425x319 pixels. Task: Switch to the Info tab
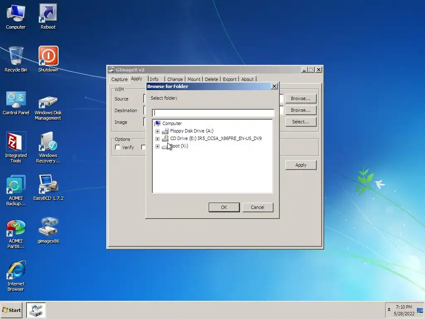(x=154, y=79)
